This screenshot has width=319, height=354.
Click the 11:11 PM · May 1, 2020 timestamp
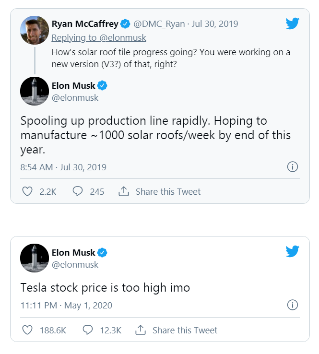click(66, 306)
